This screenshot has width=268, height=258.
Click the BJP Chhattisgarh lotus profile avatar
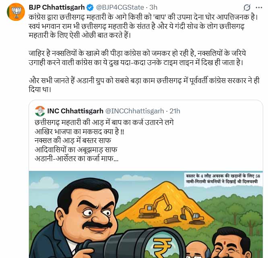16,12
